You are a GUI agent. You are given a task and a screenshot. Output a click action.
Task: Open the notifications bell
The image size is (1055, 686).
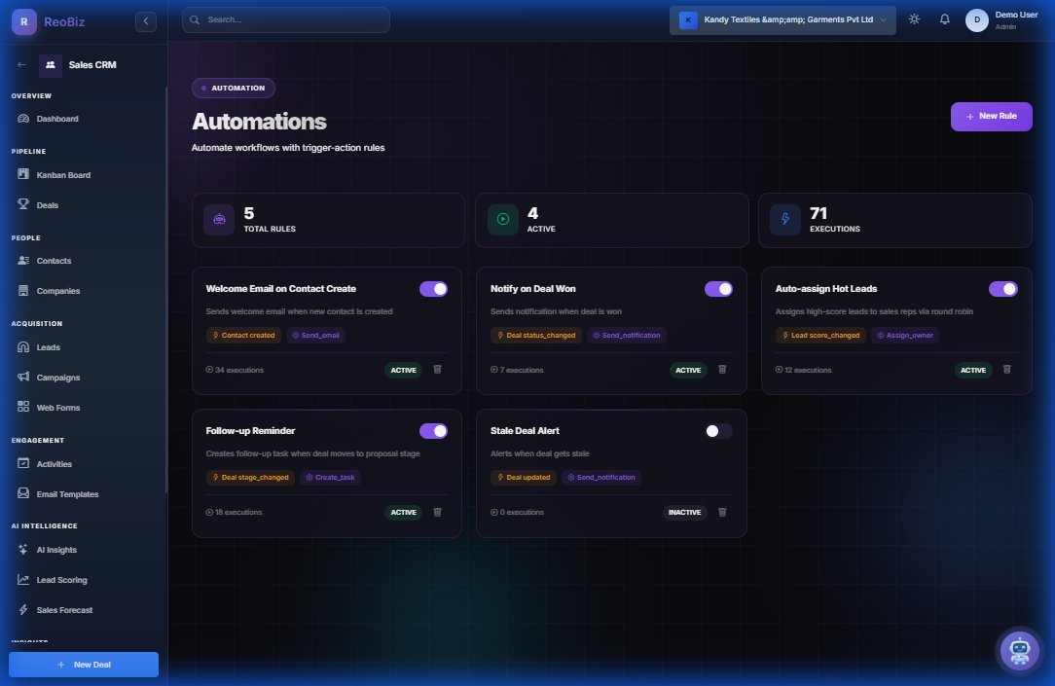point(944,18)
